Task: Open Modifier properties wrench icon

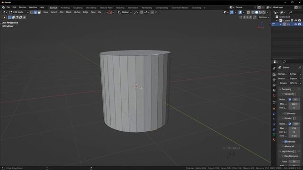Action: click(x=274, y=114)
